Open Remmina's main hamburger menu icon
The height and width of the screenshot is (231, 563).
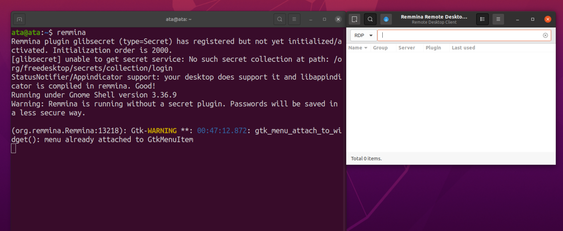(x=498, y=19)
